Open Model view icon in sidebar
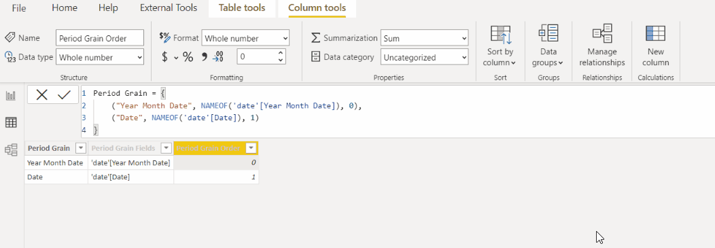The height and width of the screenshot is (248, 715). click(x=10, y=149)
